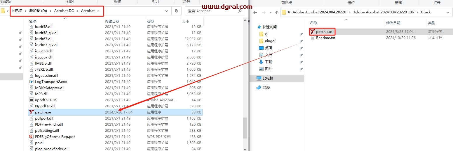The width and height of the screenshot is (453, 151).
Task: Open Pictures (图片) in right sidebar
Action: (x=265, y=69)
